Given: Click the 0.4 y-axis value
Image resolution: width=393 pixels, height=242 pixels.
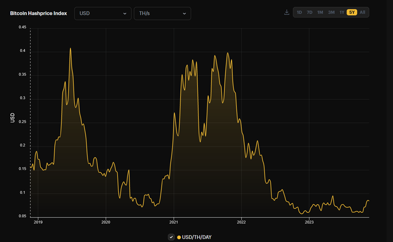Looking at the screenshot, I should [x=23, y=51].
